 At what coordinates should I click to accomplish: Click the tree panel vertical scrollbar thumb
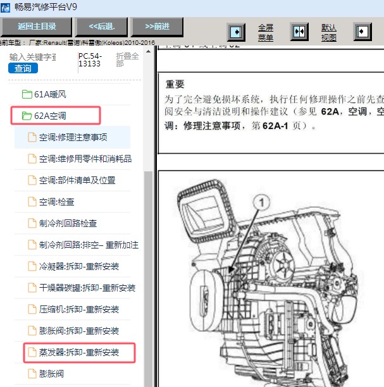click(x=148, y=279)
